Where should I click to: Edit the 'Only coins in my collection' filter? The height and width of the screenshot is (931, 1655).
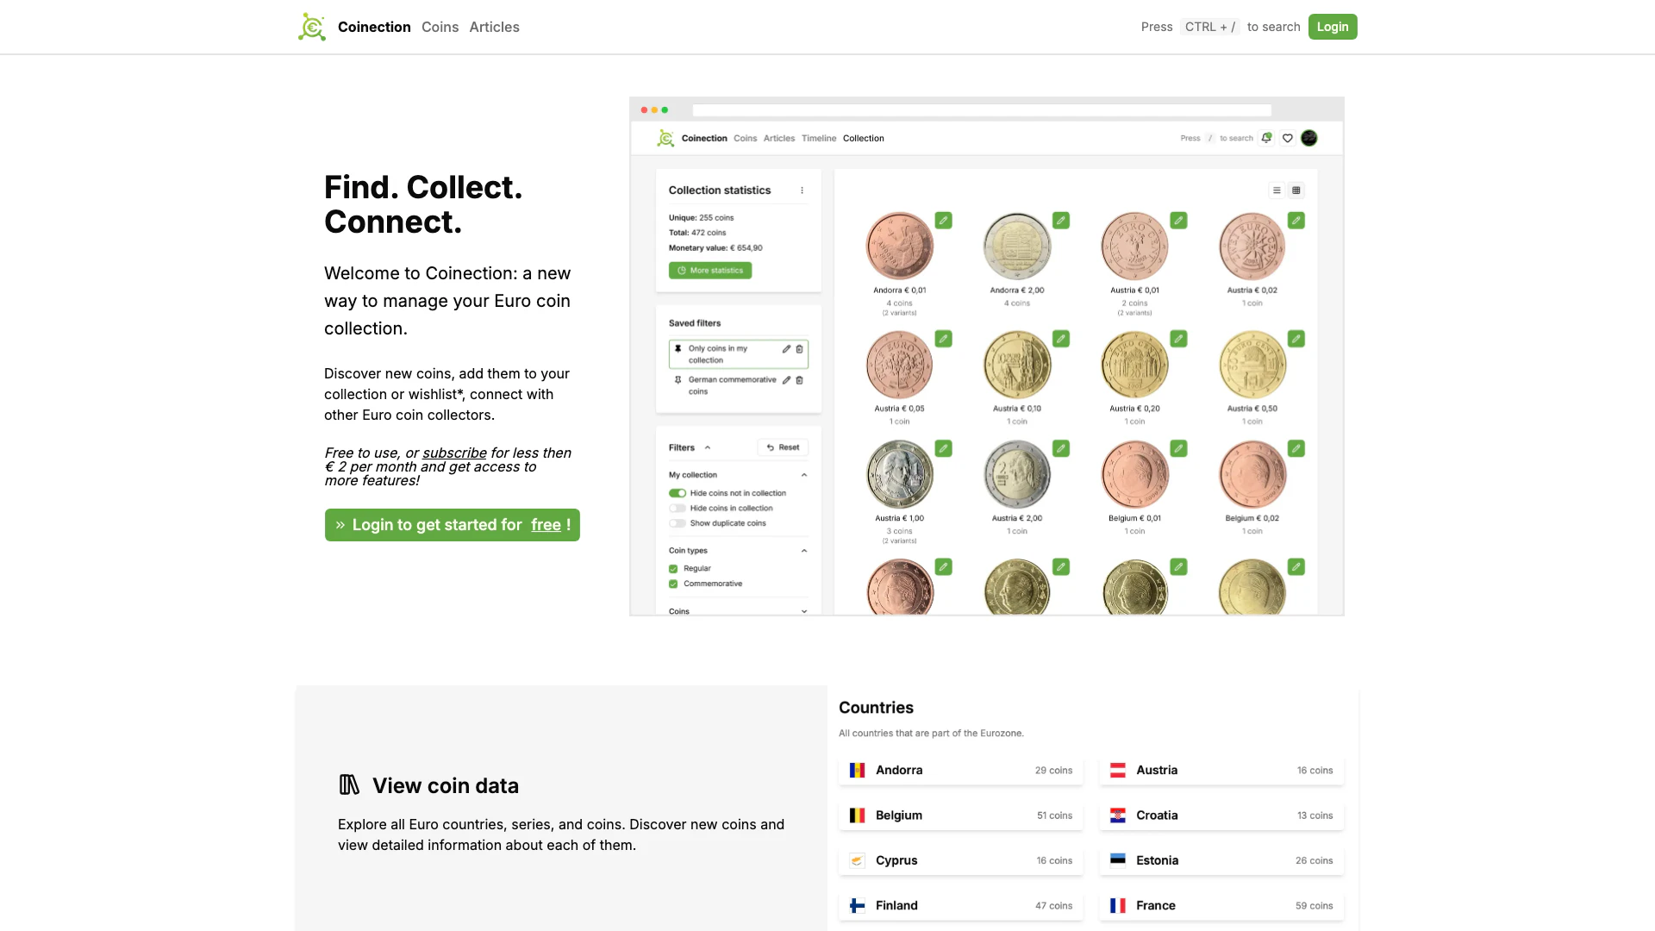pyautogui.click(x=785, y=349)
